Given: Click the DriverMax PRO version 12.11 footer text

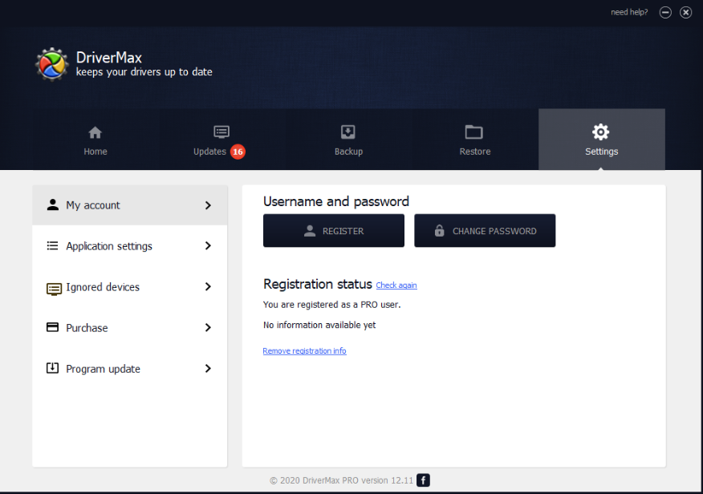Looking at the screenshot, I should click(x=341, y=480).
